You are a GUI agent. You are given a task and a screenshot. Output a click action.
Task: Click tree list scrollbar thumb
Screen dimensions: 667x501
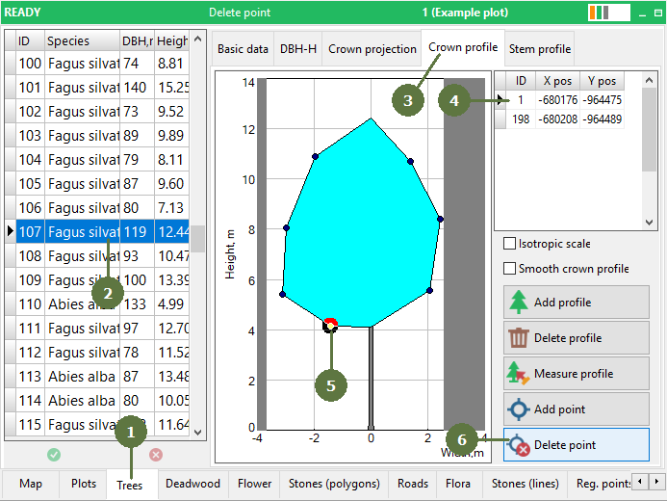[197, 239]
